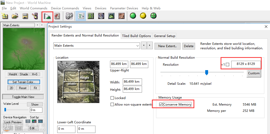The image size is (270, 134).
Task: Open Device Commands menu
Action: coord(65,8)
